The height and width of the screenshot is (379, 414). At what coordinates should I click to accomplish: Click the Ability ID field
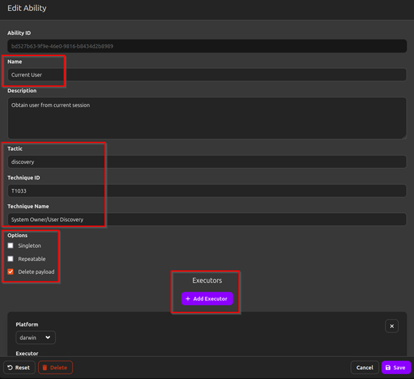point(207,46)
